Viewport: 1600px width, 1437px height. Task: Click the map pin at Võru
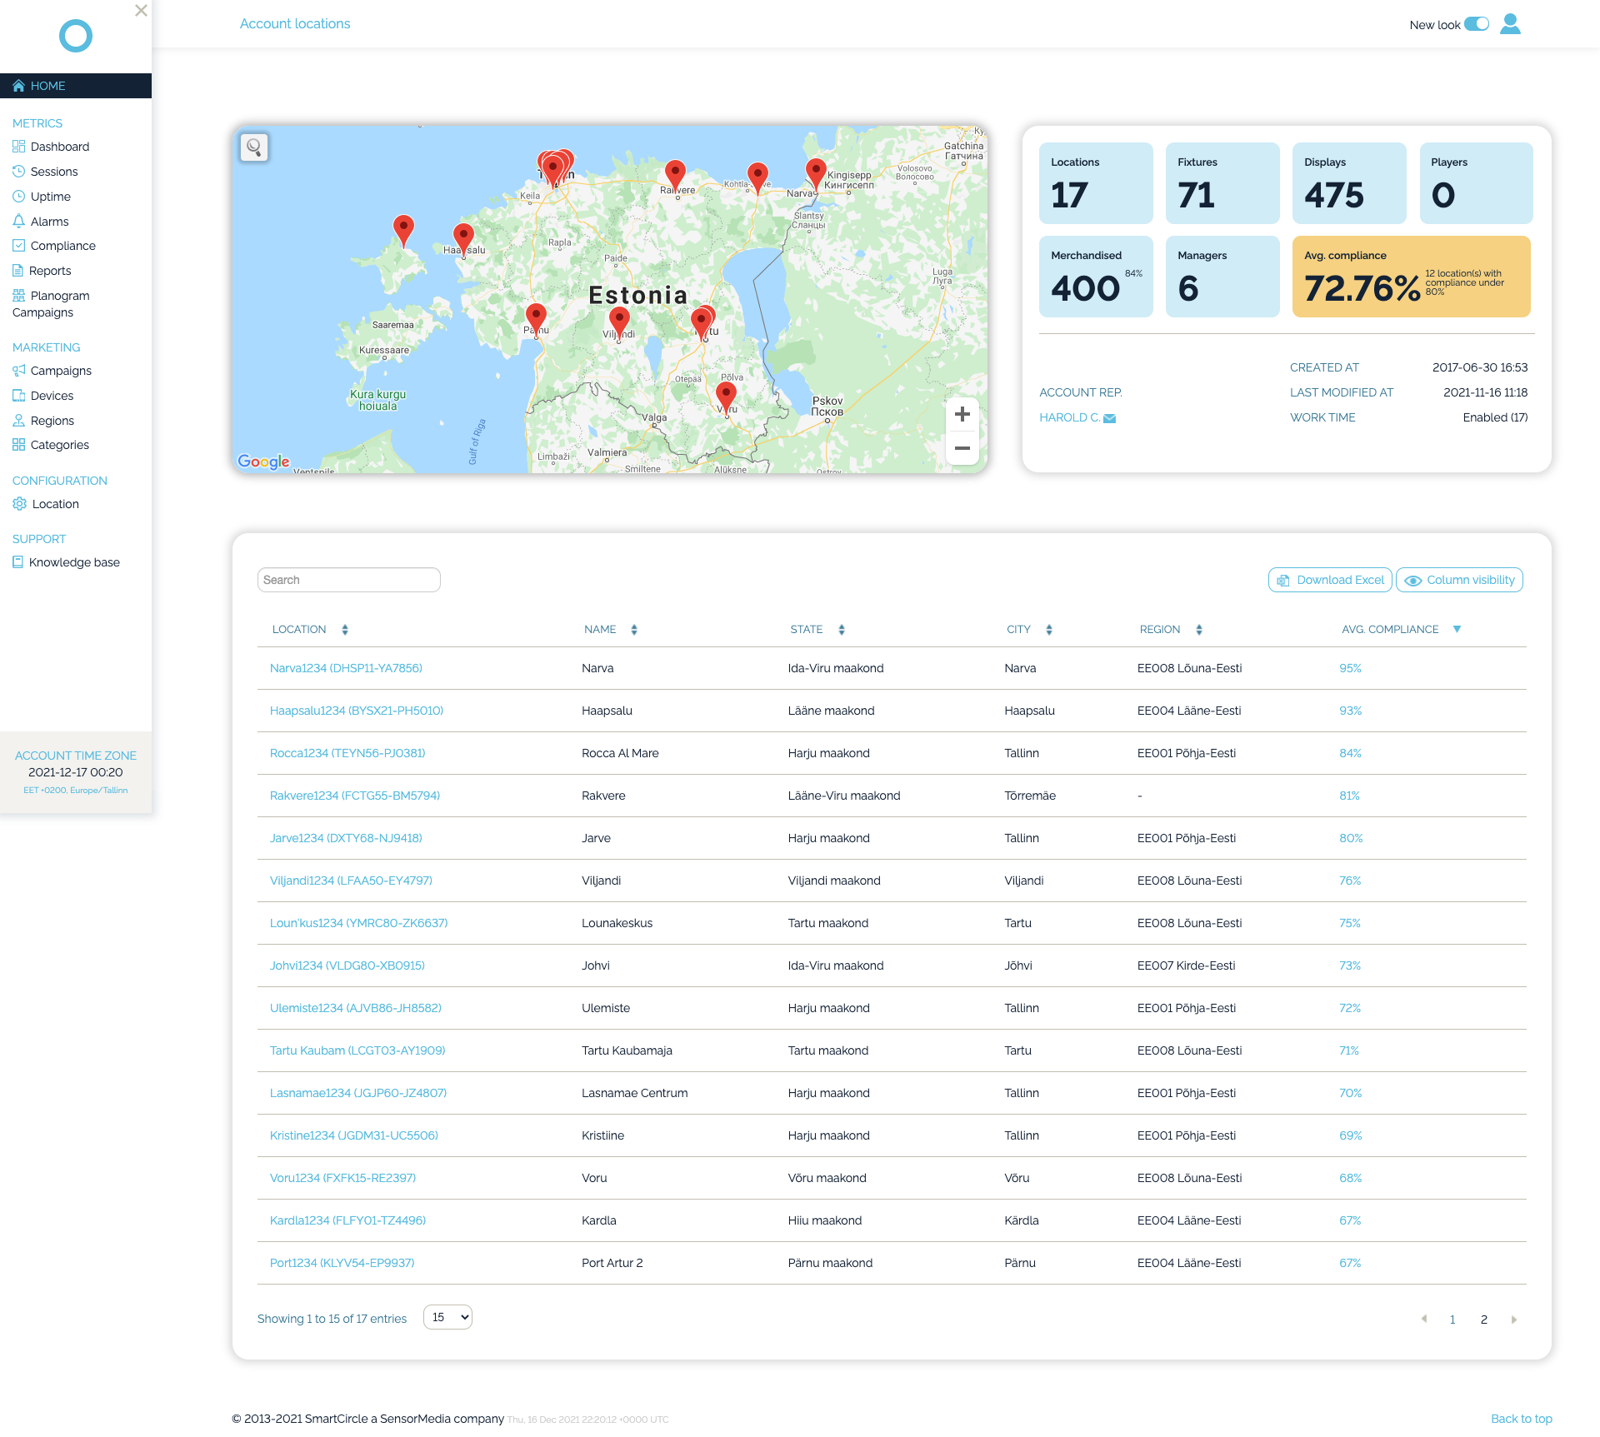(x=727, y=398)
